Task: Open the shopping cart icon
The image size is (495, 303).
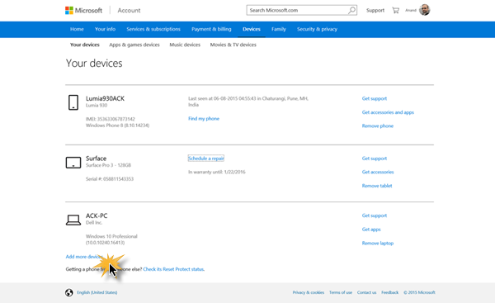Action: [395, 11]
